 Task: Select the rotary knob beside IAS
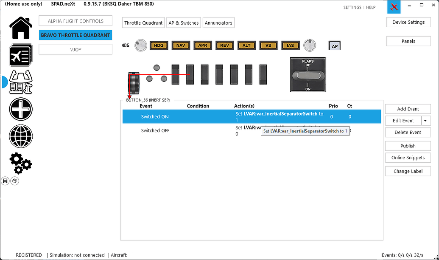click(310, 45)
